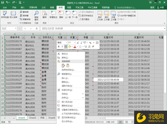Image resolution: width=167 pixels, height=124 pixels.
Task: Apply percent style in mini toolbar
Action: click(x=90, y=43)
